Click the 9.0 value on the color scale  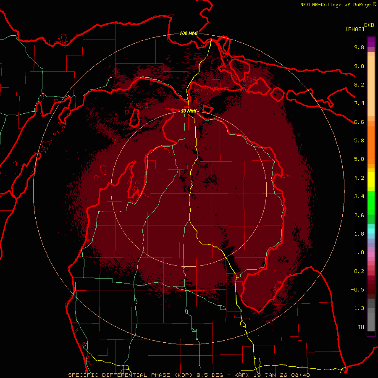[x=359, y=66]
